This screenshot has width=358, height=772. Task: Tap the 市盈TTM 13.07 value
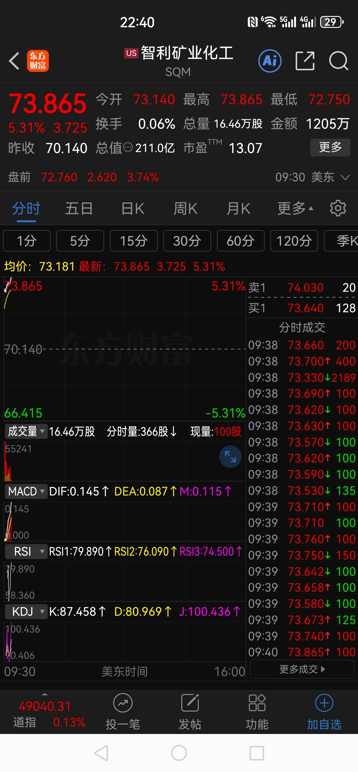point(245,148)
